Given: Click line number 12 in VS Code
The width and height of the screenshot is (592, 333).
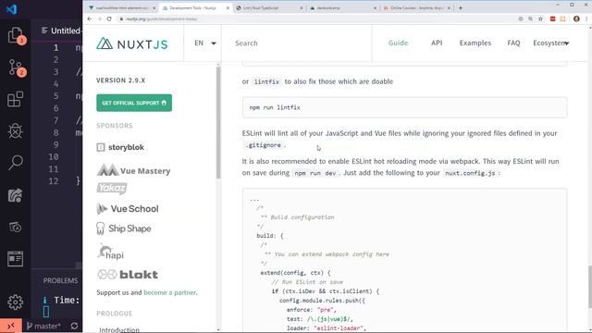Looking at the screenshot, I should (54, 181).
